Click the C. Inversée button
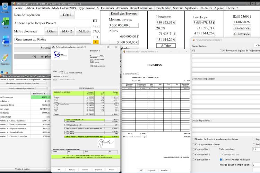This screenshot has width=260, height=173. click(x=242, y=34)
